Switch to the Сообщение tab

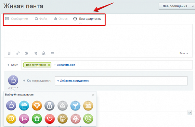[x=17, y=19]
